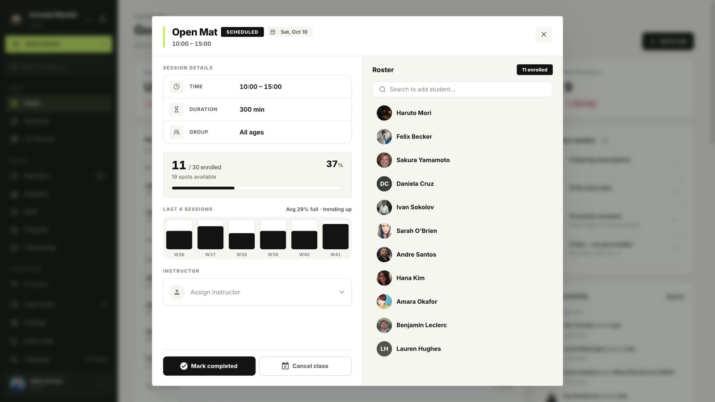715x402 pixels.
Task: Open Benjamin Leclerc's avatar
Action: (x=384, y=325)
